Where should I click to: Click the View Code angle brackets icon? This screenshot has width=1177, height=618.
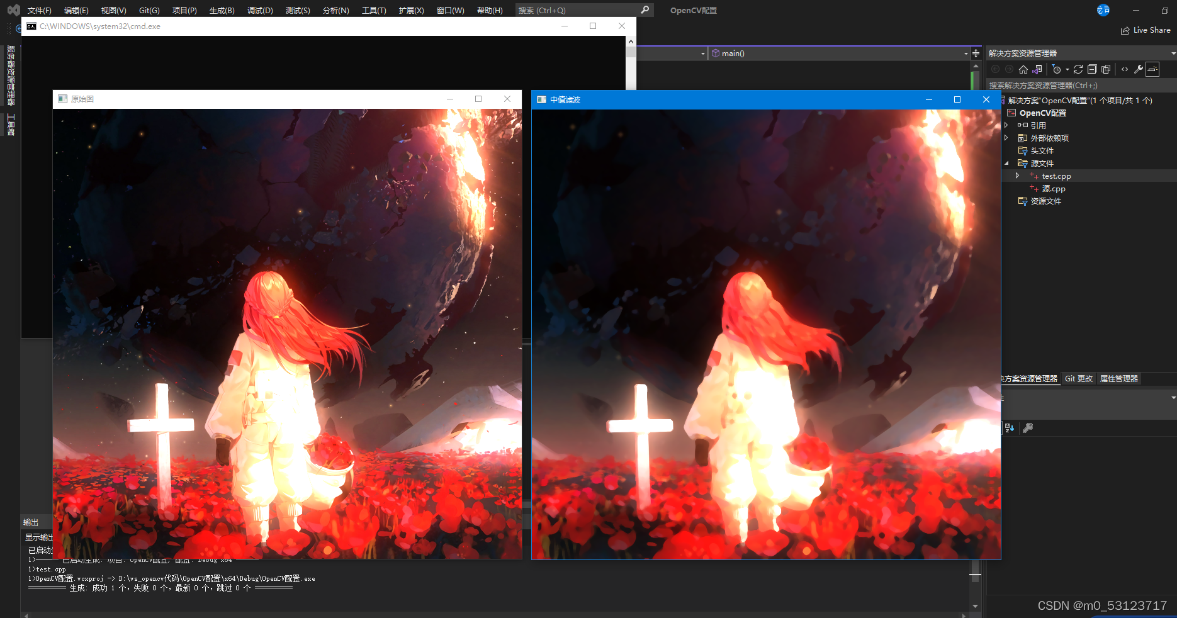1125,69
